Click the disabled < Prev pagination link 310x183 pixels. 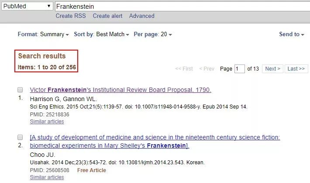207,69
